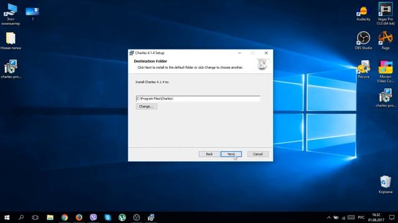Viewport: 398px width, 223px height.
Task: Click the Charles installer title bar icon
Action: pyautogui.click(x=131, y=53)
